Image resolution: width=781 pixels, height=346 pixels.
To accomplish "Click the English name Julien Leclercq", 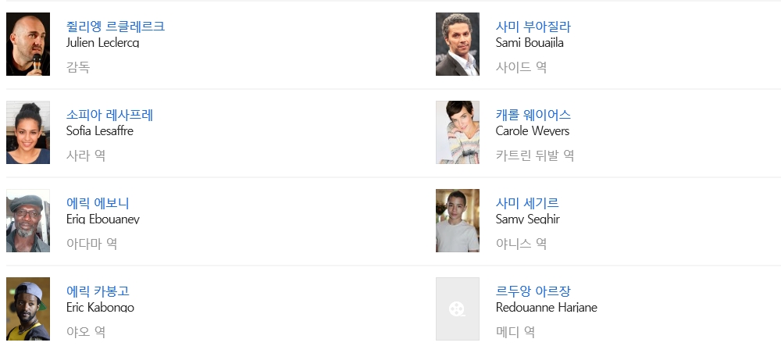I will pos(103,43).
